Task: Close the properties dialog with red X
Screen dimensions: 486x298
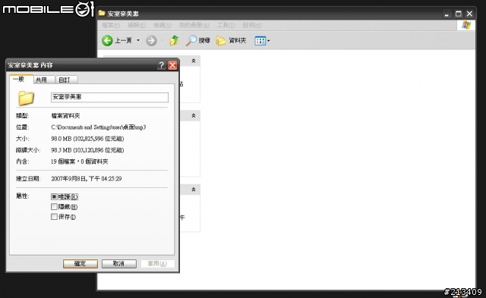Action: (172, 65)
